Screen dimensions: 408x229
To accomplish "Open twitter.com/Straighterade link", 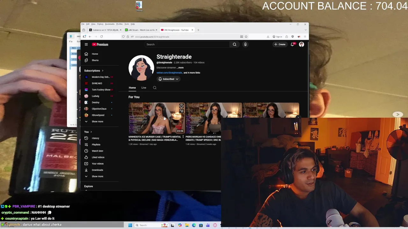I will coord(169,73).
